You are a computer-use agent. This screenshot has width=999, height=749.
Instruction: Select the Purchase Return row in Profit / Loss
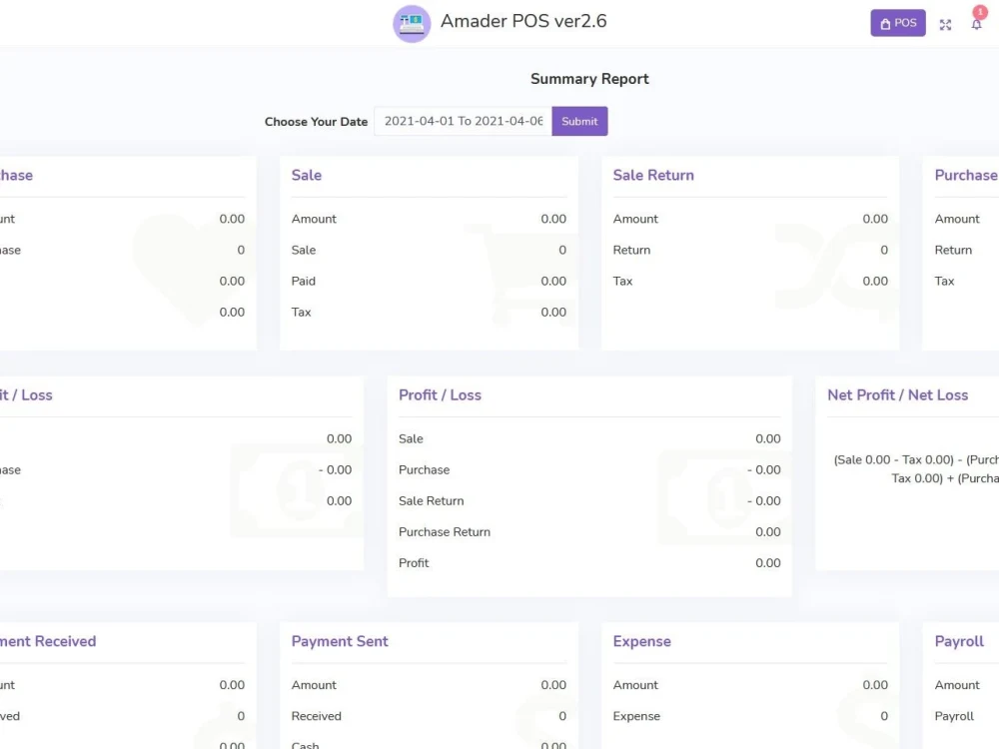(589, 532)
